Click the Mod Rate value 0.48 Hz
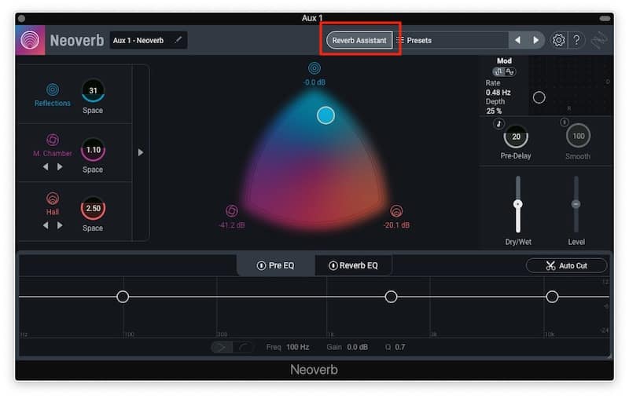Viewport: 629px width, 398px height. pyautogui.click(x=498, y=93)
